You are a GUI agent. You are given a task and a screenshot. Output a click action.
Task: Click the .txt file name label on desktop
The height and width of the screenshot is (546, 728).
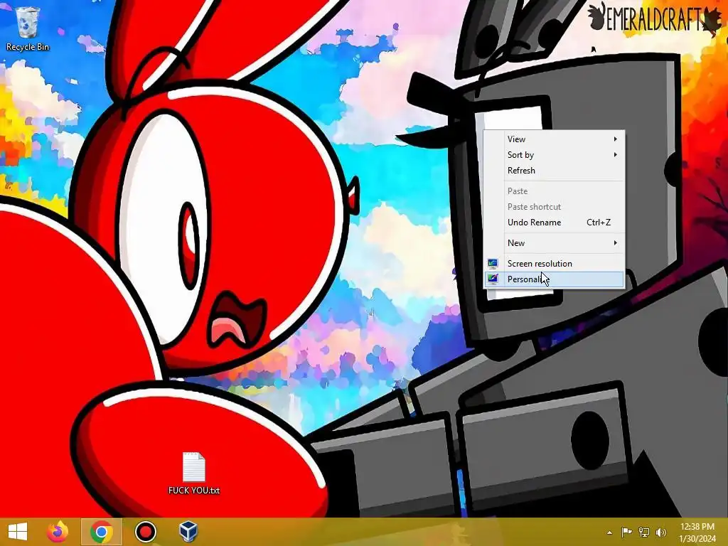(193, 491)
